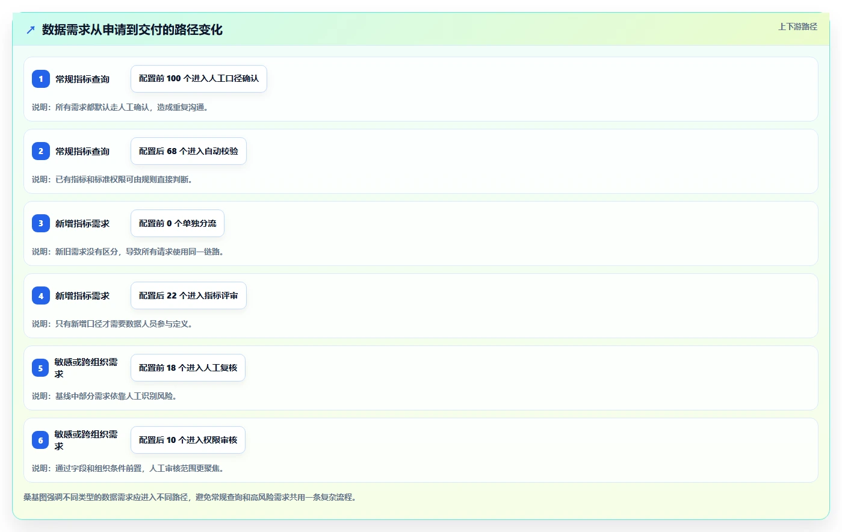Click the 上下游路径 label
This screenshot has width=842, height=532.
click(x=797, y=26)
